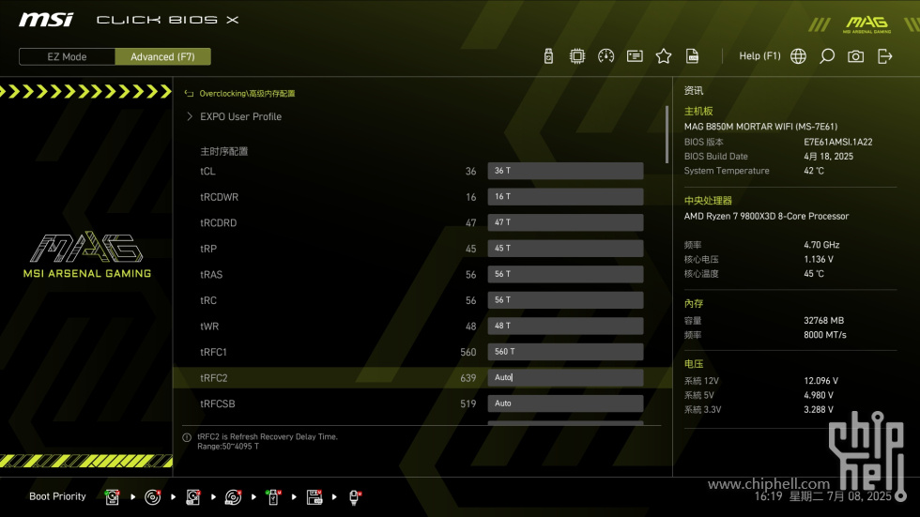Open Help (F1)
This screenshot has width=920, height=517.
coord(759,56)
